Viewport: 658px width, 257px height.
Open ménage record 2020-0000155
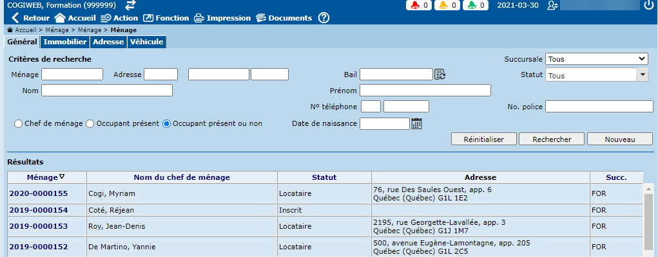38,193
